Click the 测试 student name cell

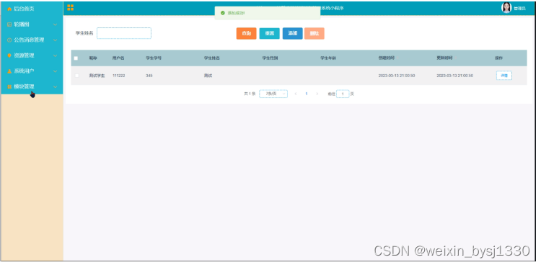click(x=208, y=76)
